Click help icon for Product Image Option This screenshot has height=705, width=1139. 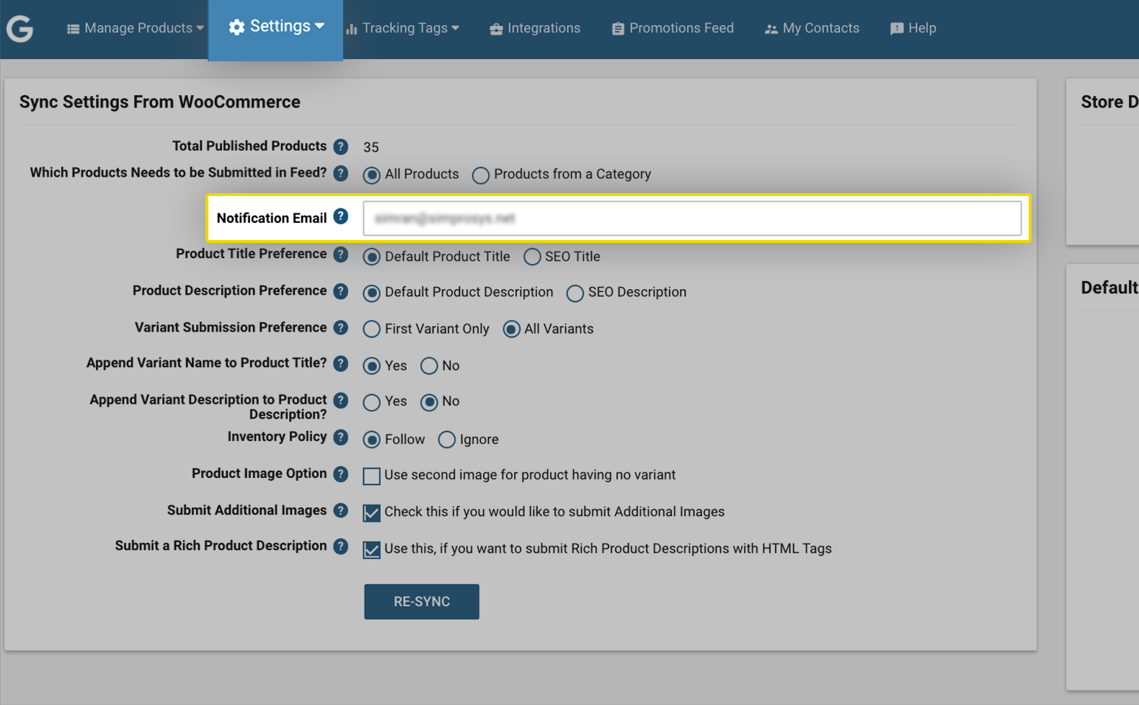click(341, 474)
